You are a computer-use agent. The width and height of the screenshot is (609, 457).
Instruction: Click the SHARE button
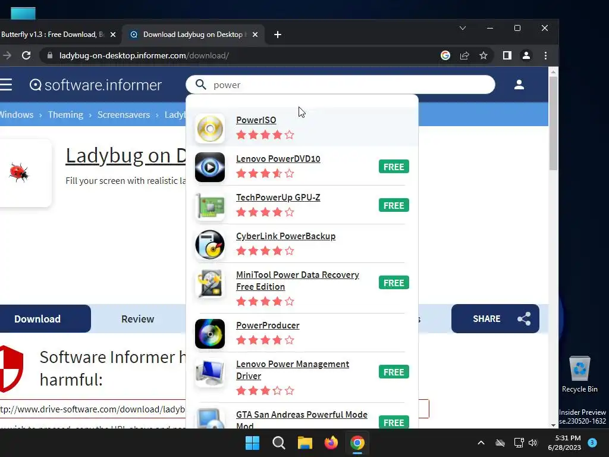tap(495, 319)
